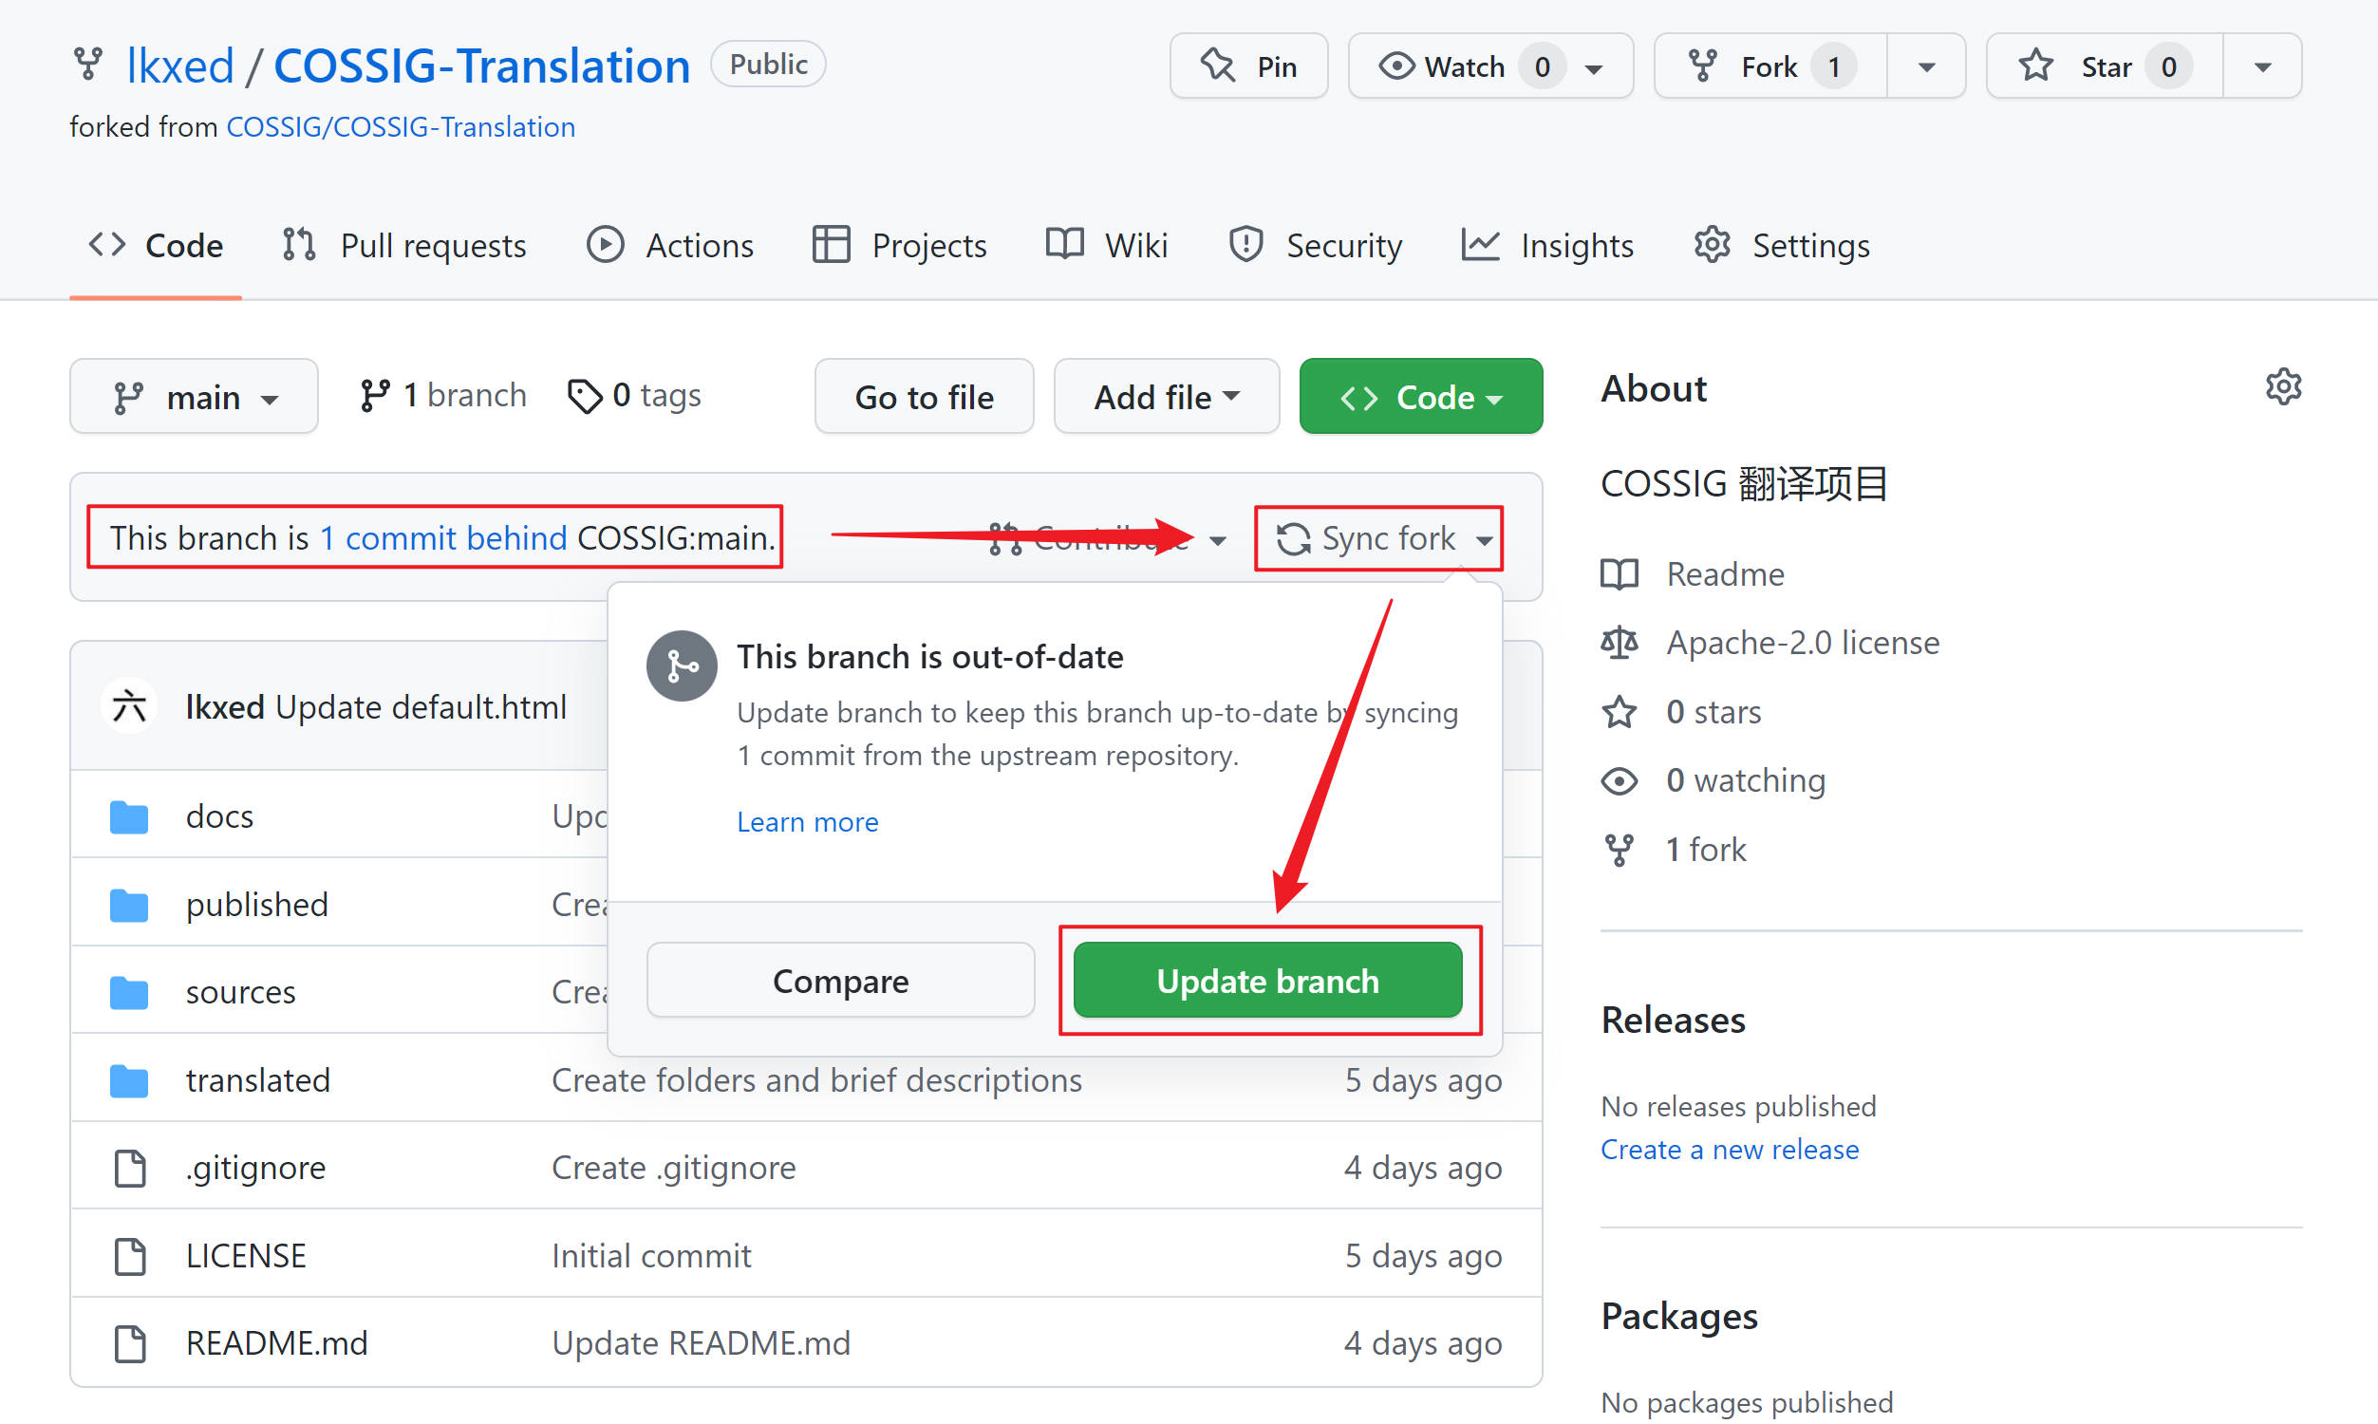Open the Actions tab
The height and width of the screenshot is (1424, 2378).
pos(669,246)
